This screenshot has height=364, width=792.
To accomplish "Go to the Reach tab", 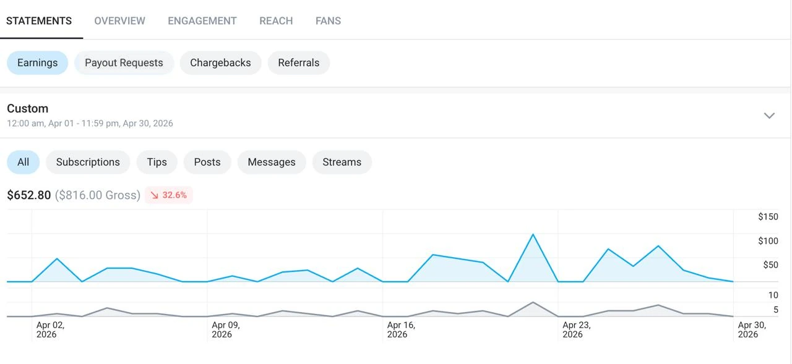I will (276, 20).
